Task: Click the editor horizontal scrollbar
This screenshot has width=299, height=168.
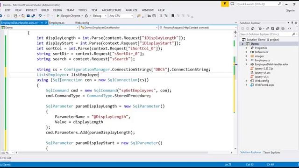Action: (x=113, y=153)
